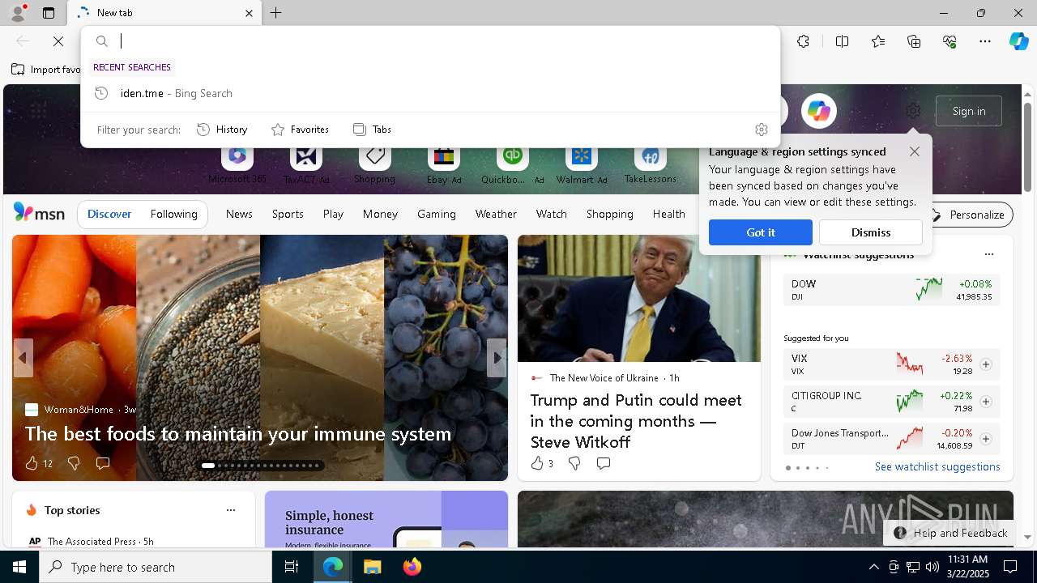Open page settings gear icon
This screenshot has height=583, width=1037.
coord(913,111)
